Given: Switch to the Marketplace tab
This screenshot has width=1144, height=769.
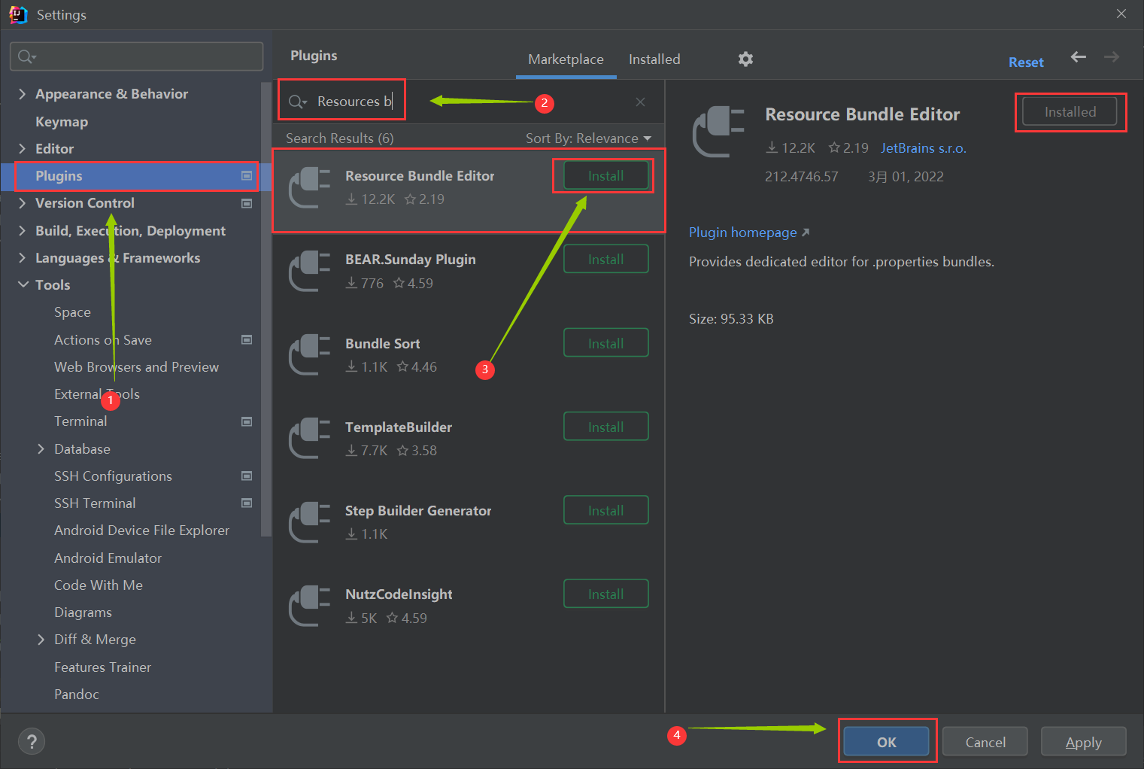Looking at the screenshot, I should (x=566, y=59).
